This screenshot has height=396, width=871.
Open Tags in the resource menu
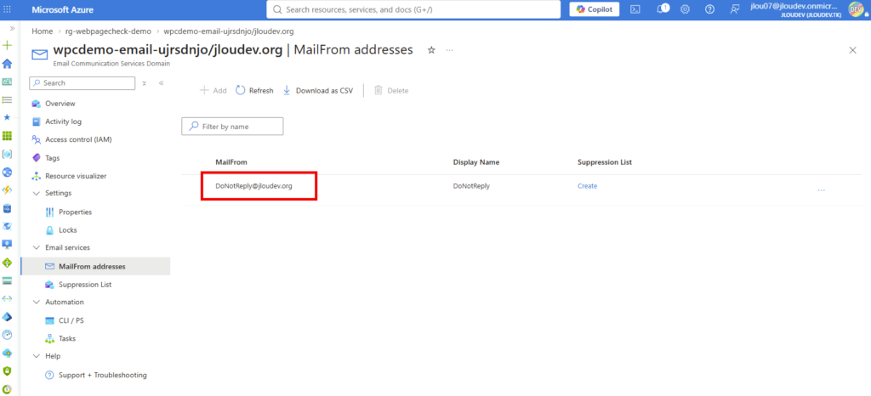(x=46, y=158)
